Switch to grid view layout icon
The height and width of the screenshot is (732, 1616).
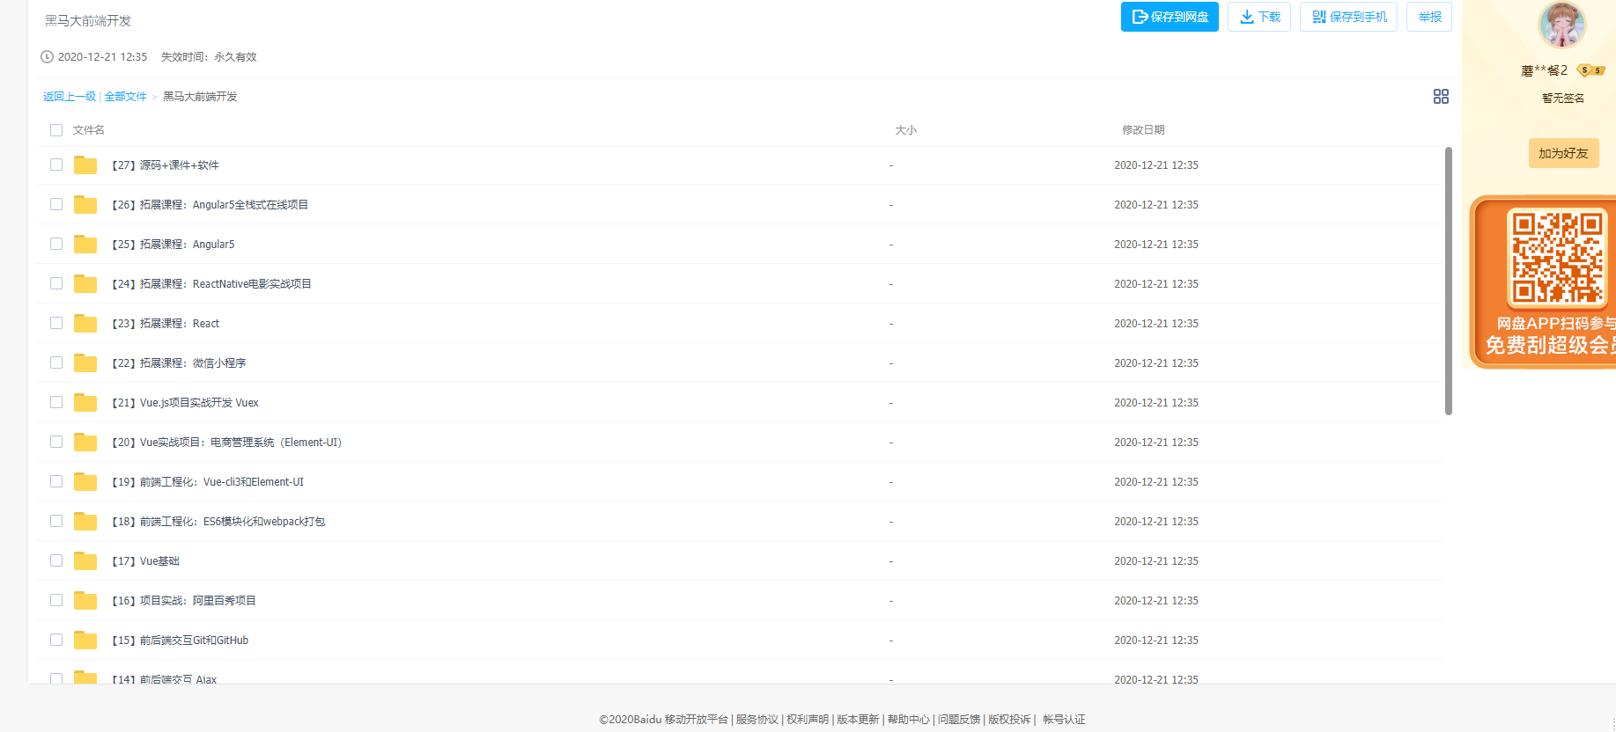pyautogui.click(x=1441, y=97)
